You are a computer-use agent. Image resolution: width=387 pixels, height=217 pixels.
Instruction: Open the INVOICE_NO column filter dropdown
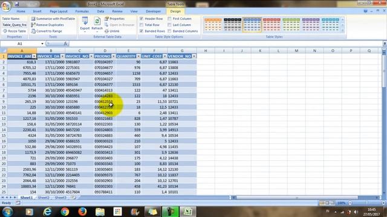[x=91, y=56]
